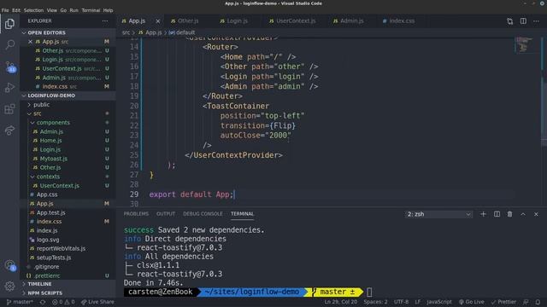Click the notifications bell in status bar
547x307 pixels.
(x=538, y=302)
